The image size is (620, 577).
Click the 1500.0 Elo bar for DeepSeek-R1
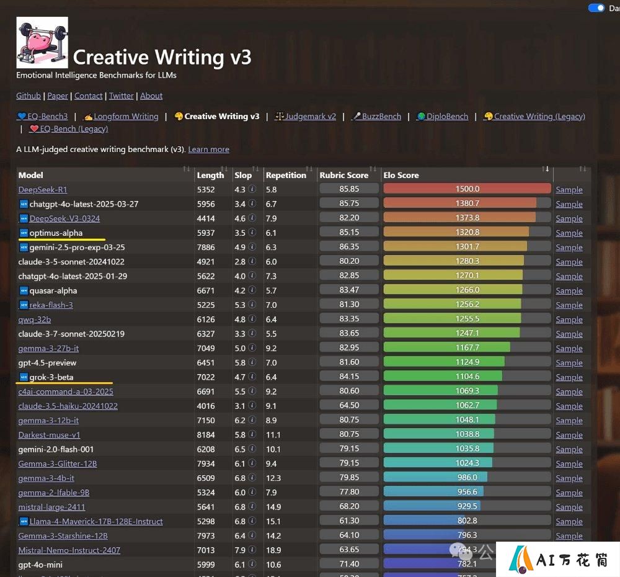(x=467, y=189)
